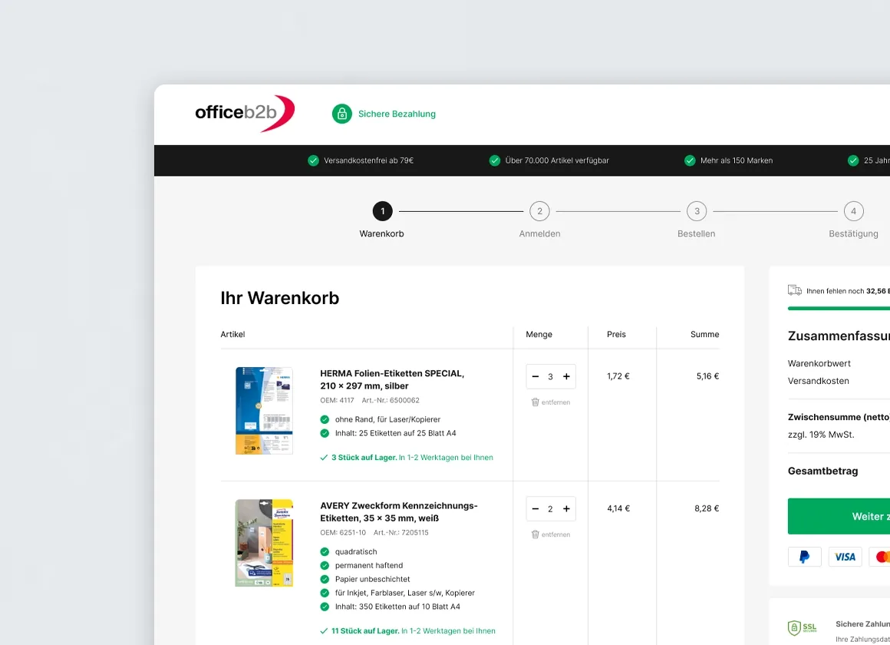Click checkmark icon beside quadratisch

[325, 552]
